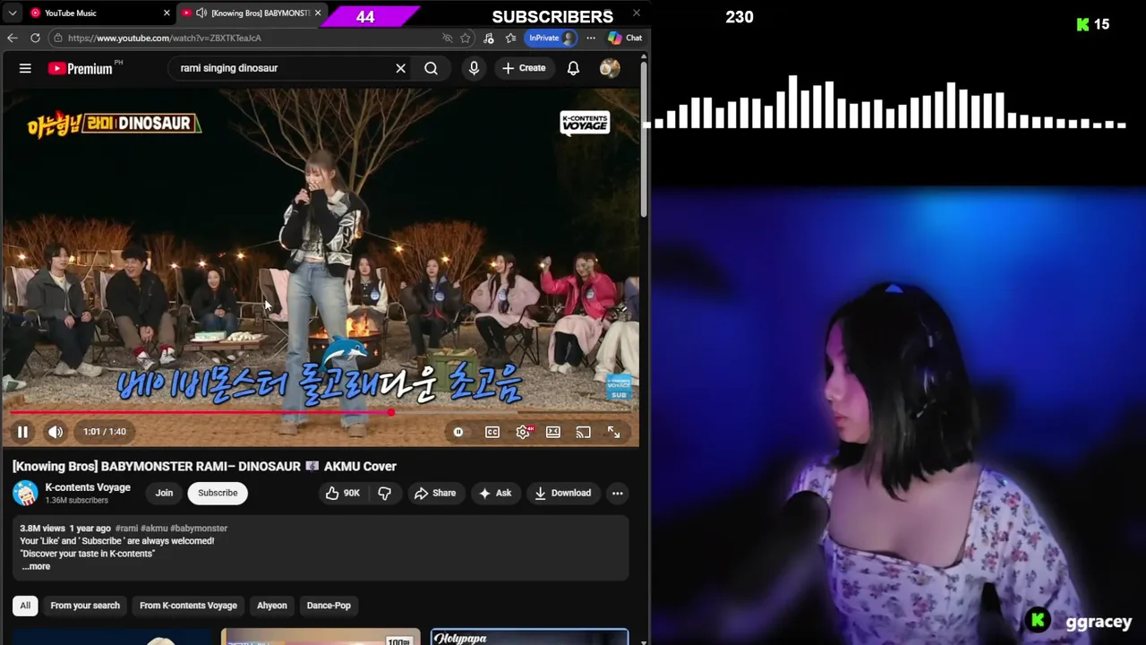
Task: Click the InPrivate profile button
Action: point(552,38)
